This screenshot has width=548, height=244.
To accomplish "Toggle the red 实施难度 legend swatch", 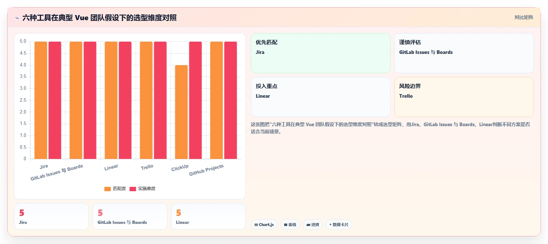I will pyautogui.click(x=133, y=189).
